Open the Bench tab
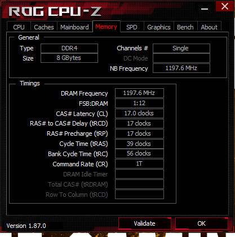This screenshot has width=235, height=237. point(185,27)
